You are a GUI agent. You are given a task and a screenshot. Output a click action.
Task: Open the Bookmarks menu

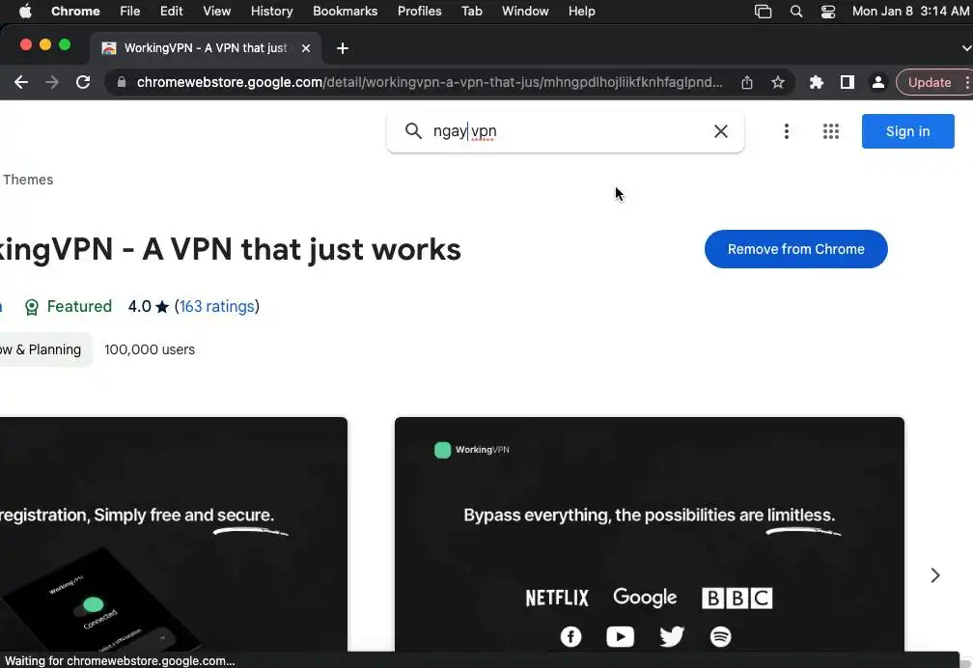345,12
